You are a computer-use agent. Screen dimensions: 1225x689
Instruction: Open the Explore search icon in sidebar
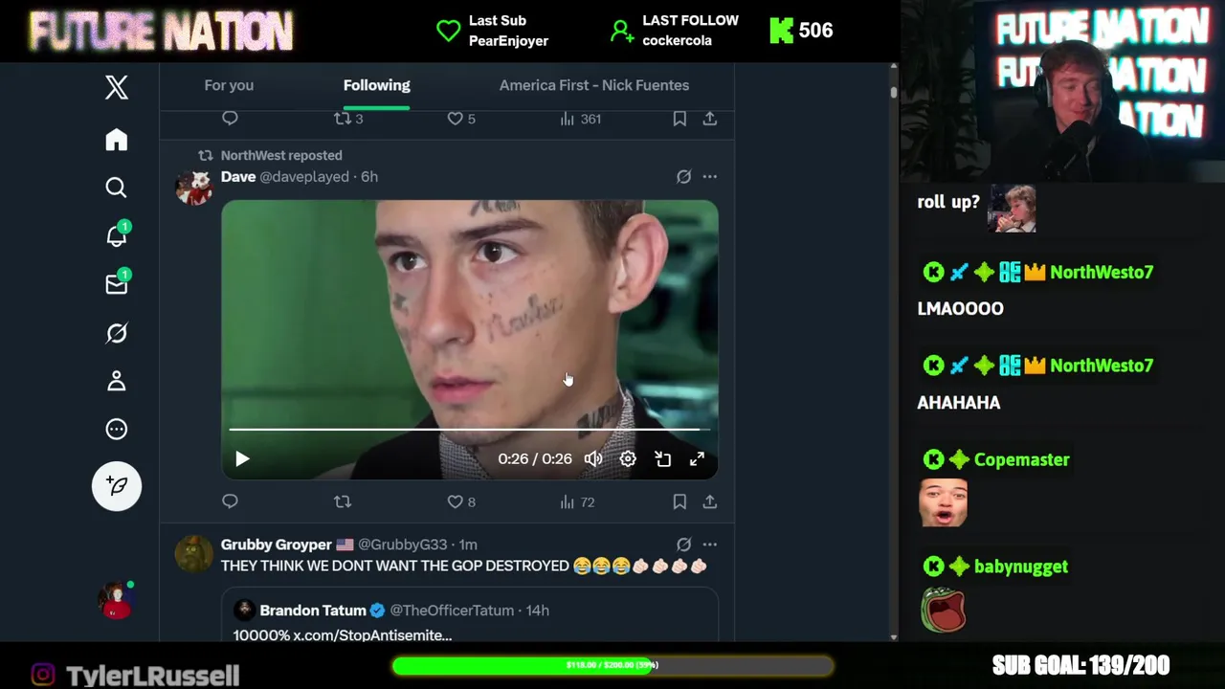(x=117, y=188)
